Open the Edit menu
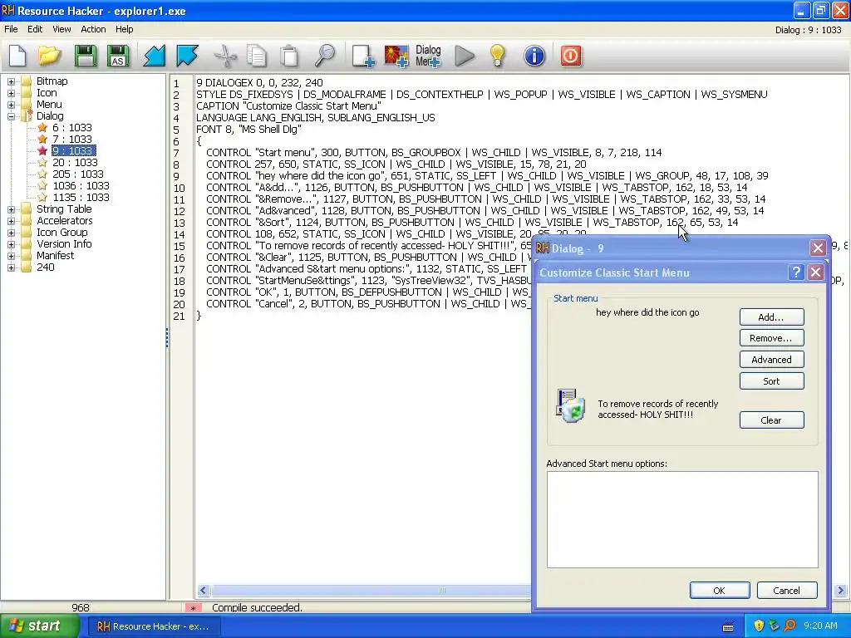 click(35, 29)
